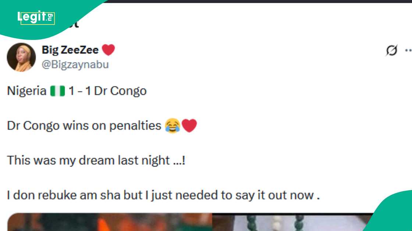Open Big ZeeZee's profile via the display name

coord(70,49)
